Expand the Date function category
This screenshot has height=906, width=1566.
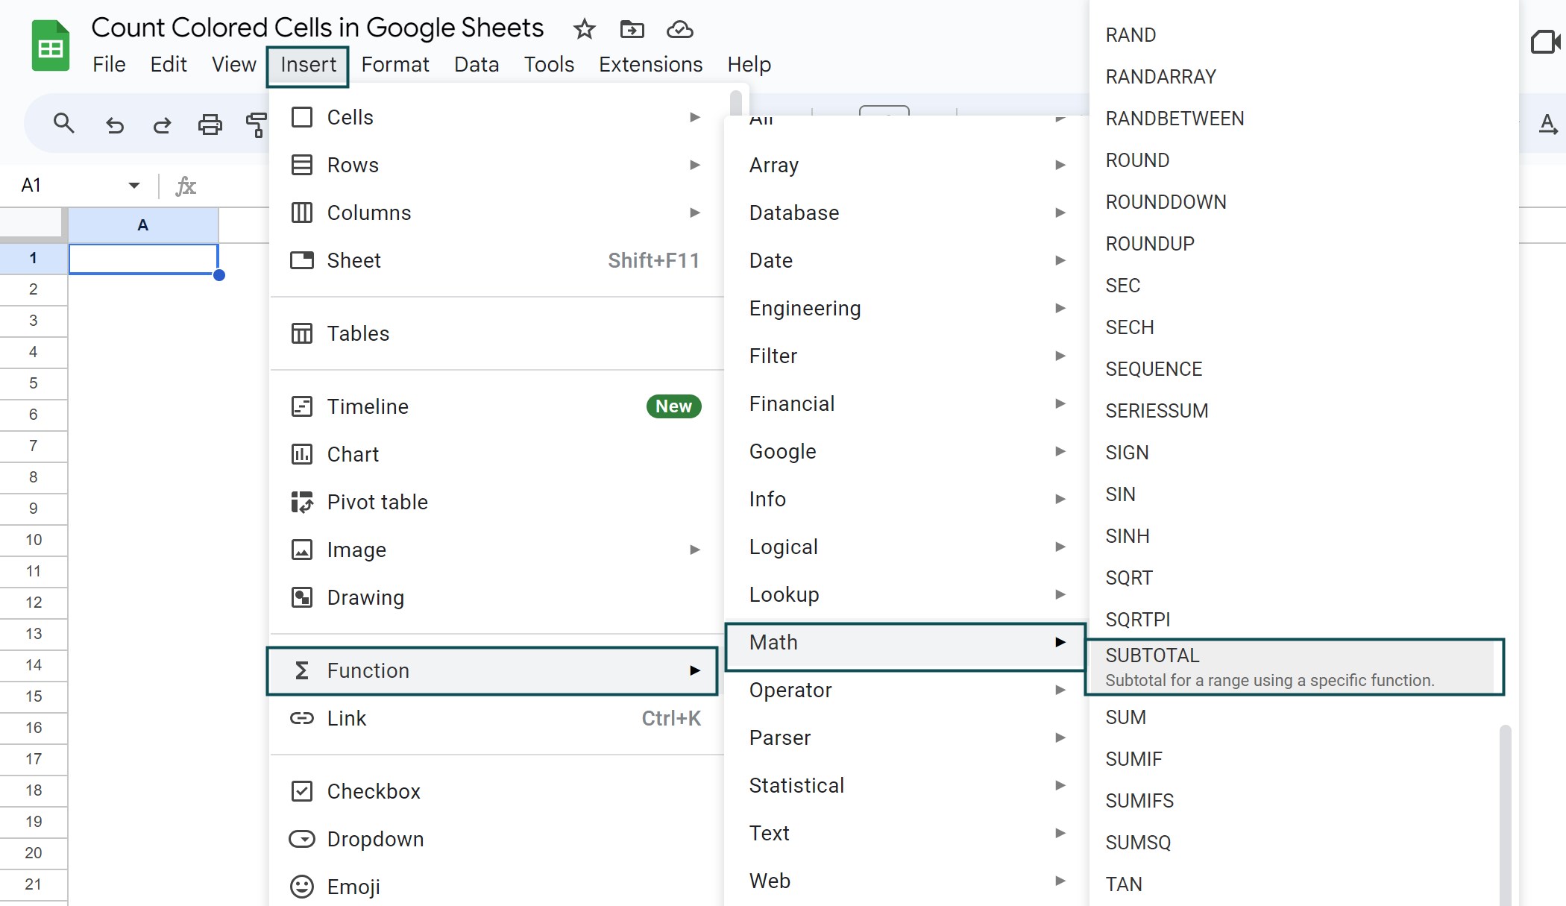tap(906, 260)
